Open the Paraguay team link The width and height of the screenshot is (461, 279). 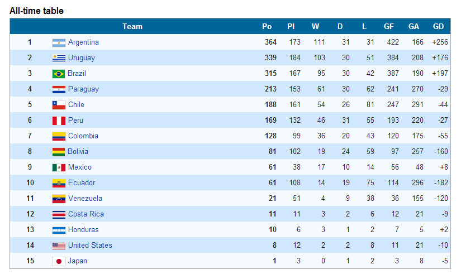coord(83,89)
